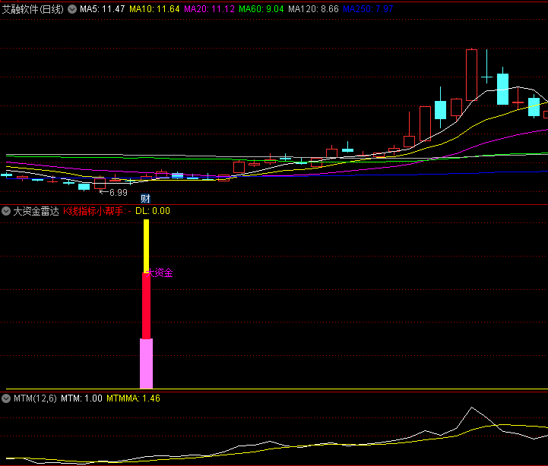Select the 大资金雷达 indicator name
Viewport: 548px width, 466px height.
[x=36, y=211]
